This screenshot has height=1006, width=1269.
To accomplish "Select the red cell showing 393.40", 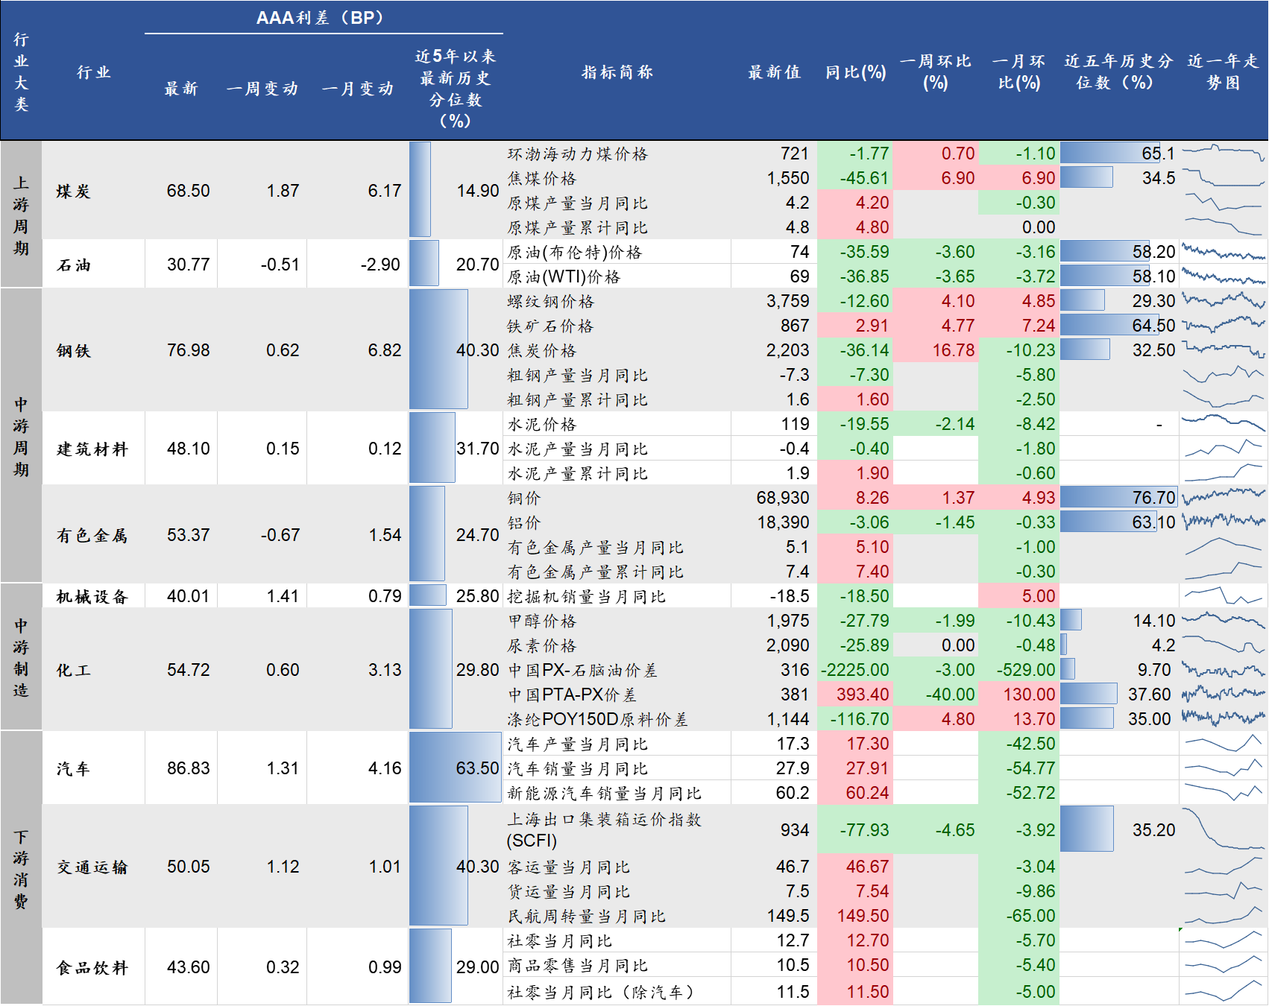I will point(855,695).
